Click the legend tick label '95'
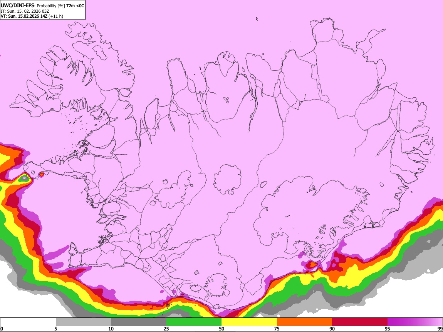 tap(387, 329)
